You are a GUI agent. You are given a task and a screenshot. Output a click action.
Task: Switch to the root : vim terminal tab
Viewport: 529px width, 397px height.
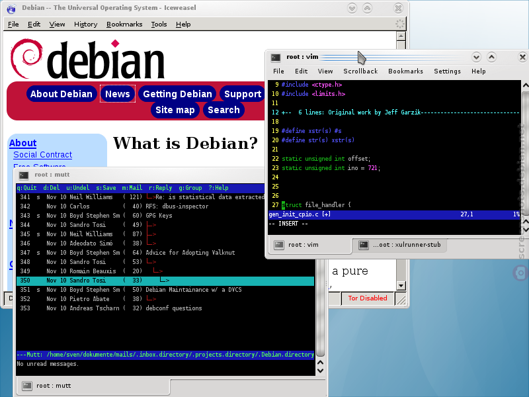point(309,244)
